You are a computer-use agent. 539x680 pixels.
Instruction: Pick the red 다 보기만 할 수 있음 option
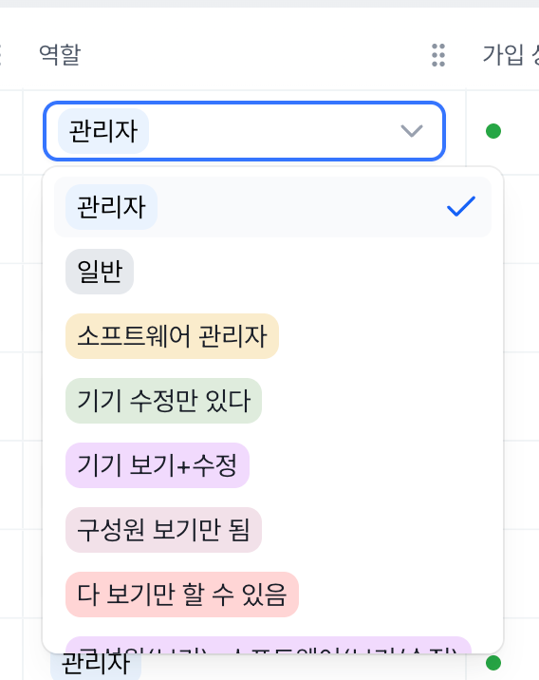click(x=182, y=595)
